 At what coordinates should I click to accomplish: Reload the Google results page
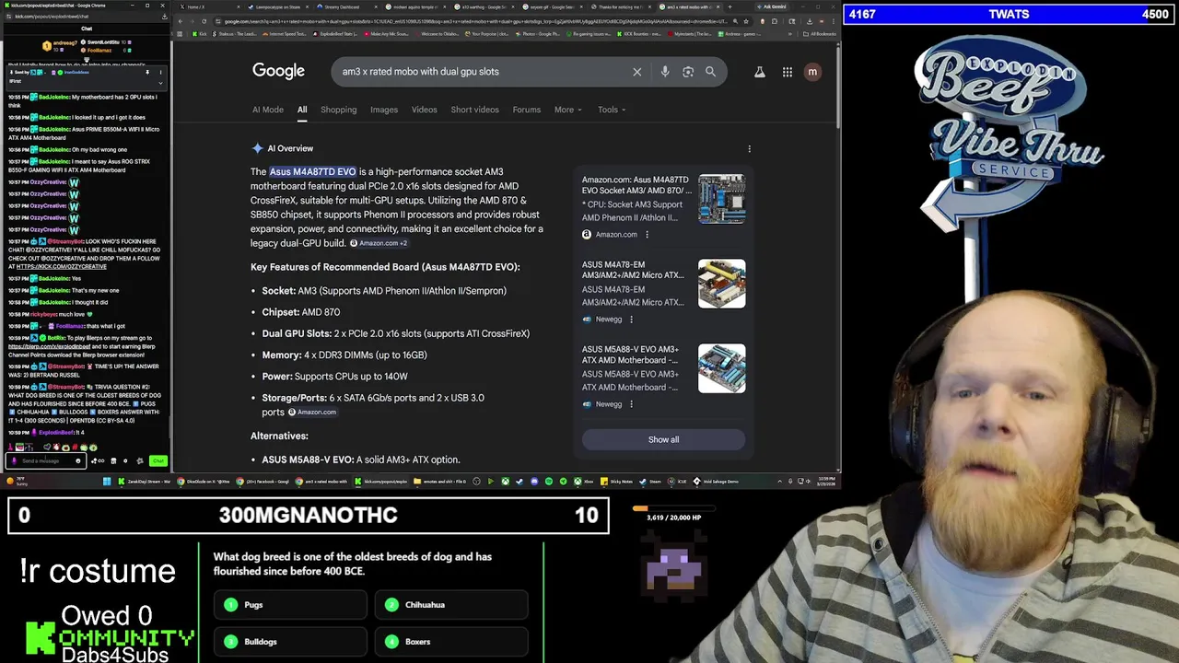pyautogui.click(x=204, y=21)
